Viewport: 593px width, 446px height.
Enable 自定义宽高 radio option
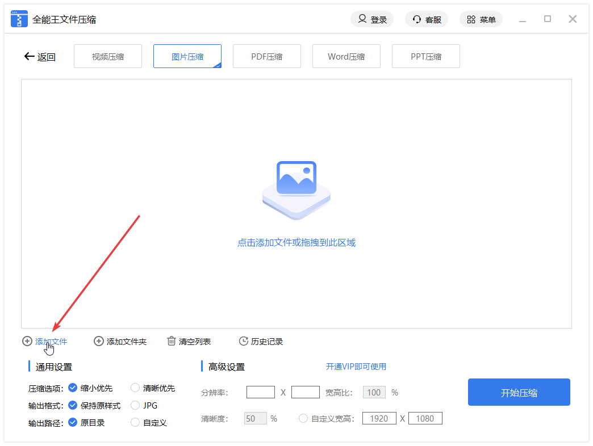(x=303, y=418)
